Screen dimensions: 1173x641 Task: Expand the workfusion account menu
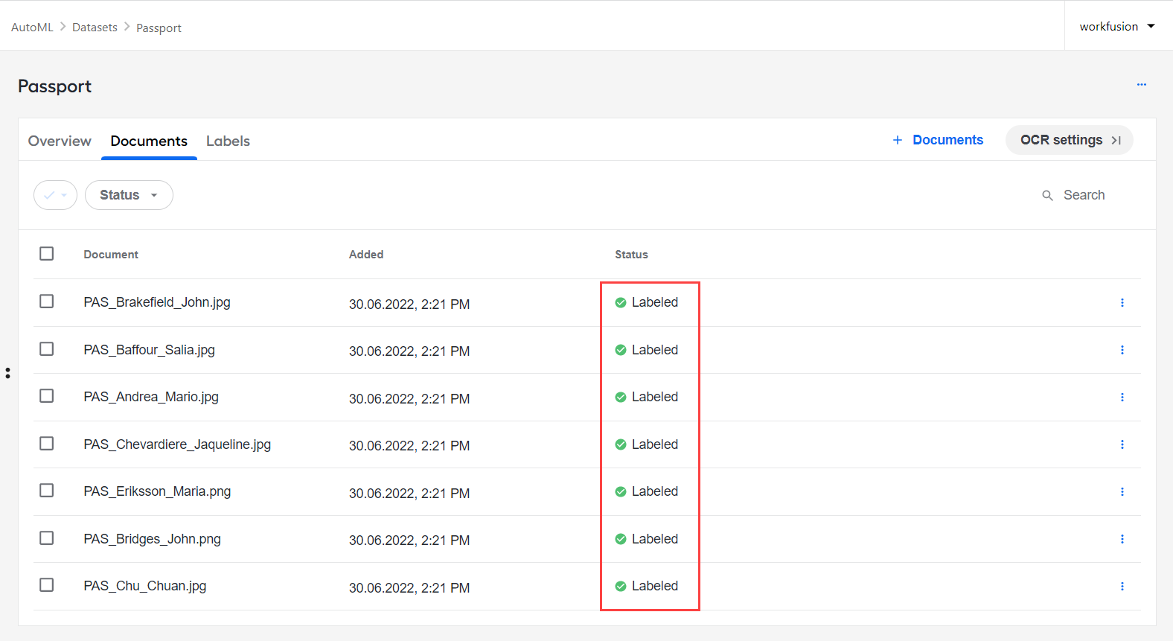pyautogui.click(x=1117, y=26)
